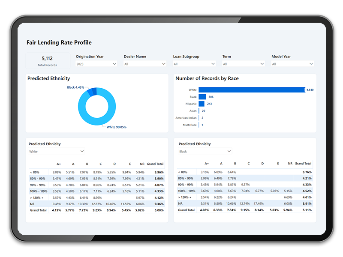Click the "A+" column header in the White table

coord(59,164)
